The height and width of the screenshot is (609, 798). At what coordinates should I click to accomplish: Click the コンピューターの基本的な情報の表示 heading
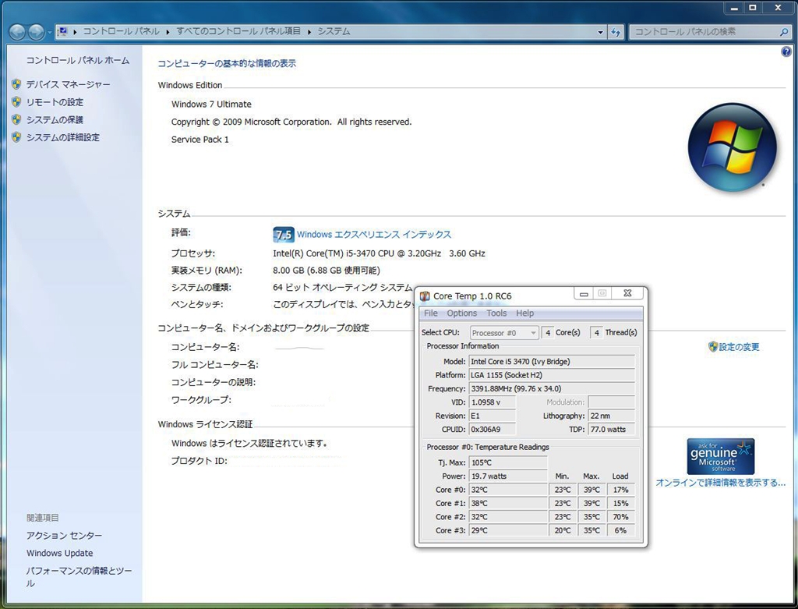click(x=227, y=64)
